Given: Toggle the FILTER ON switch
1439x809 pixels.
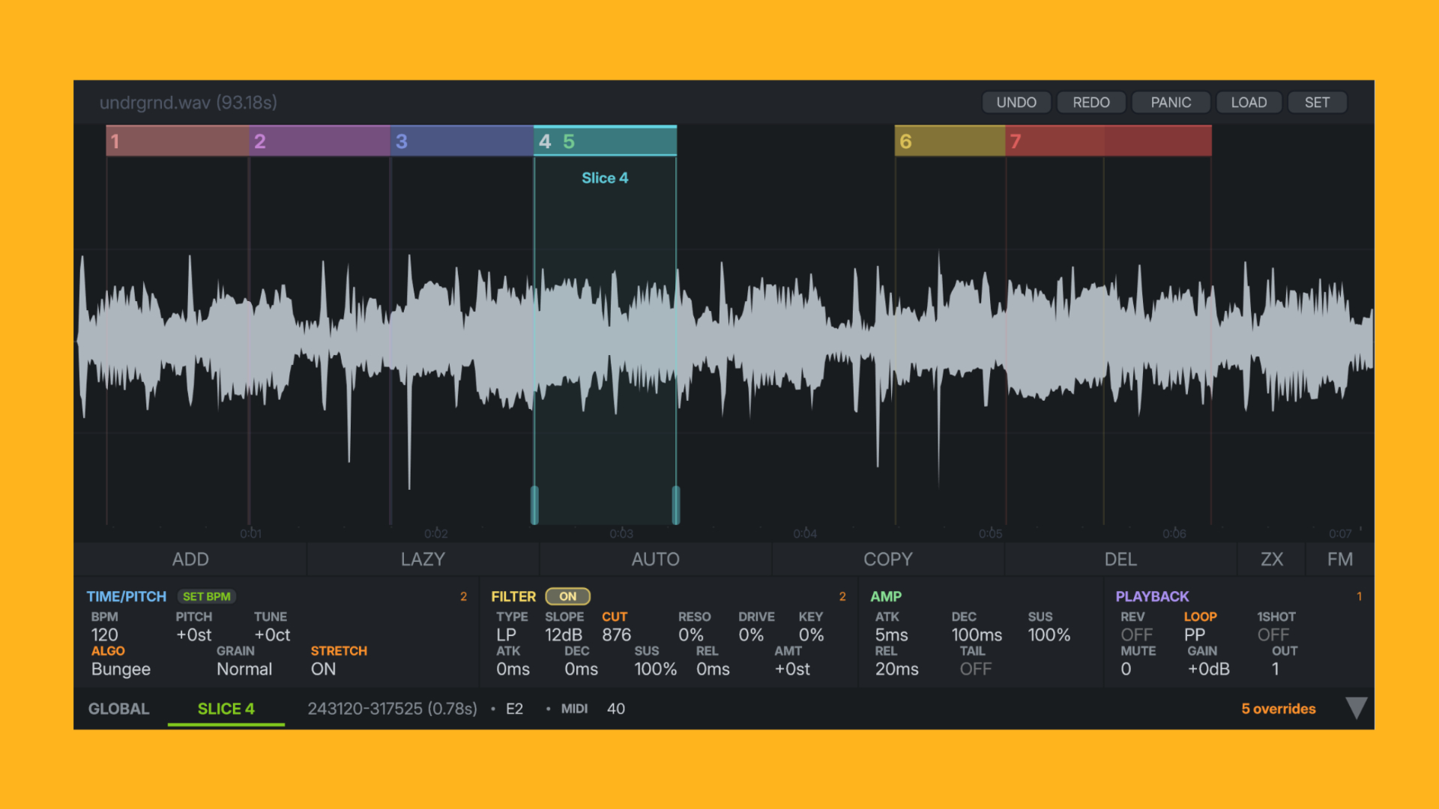Looking at the screenshot, I should coord(567,596).
